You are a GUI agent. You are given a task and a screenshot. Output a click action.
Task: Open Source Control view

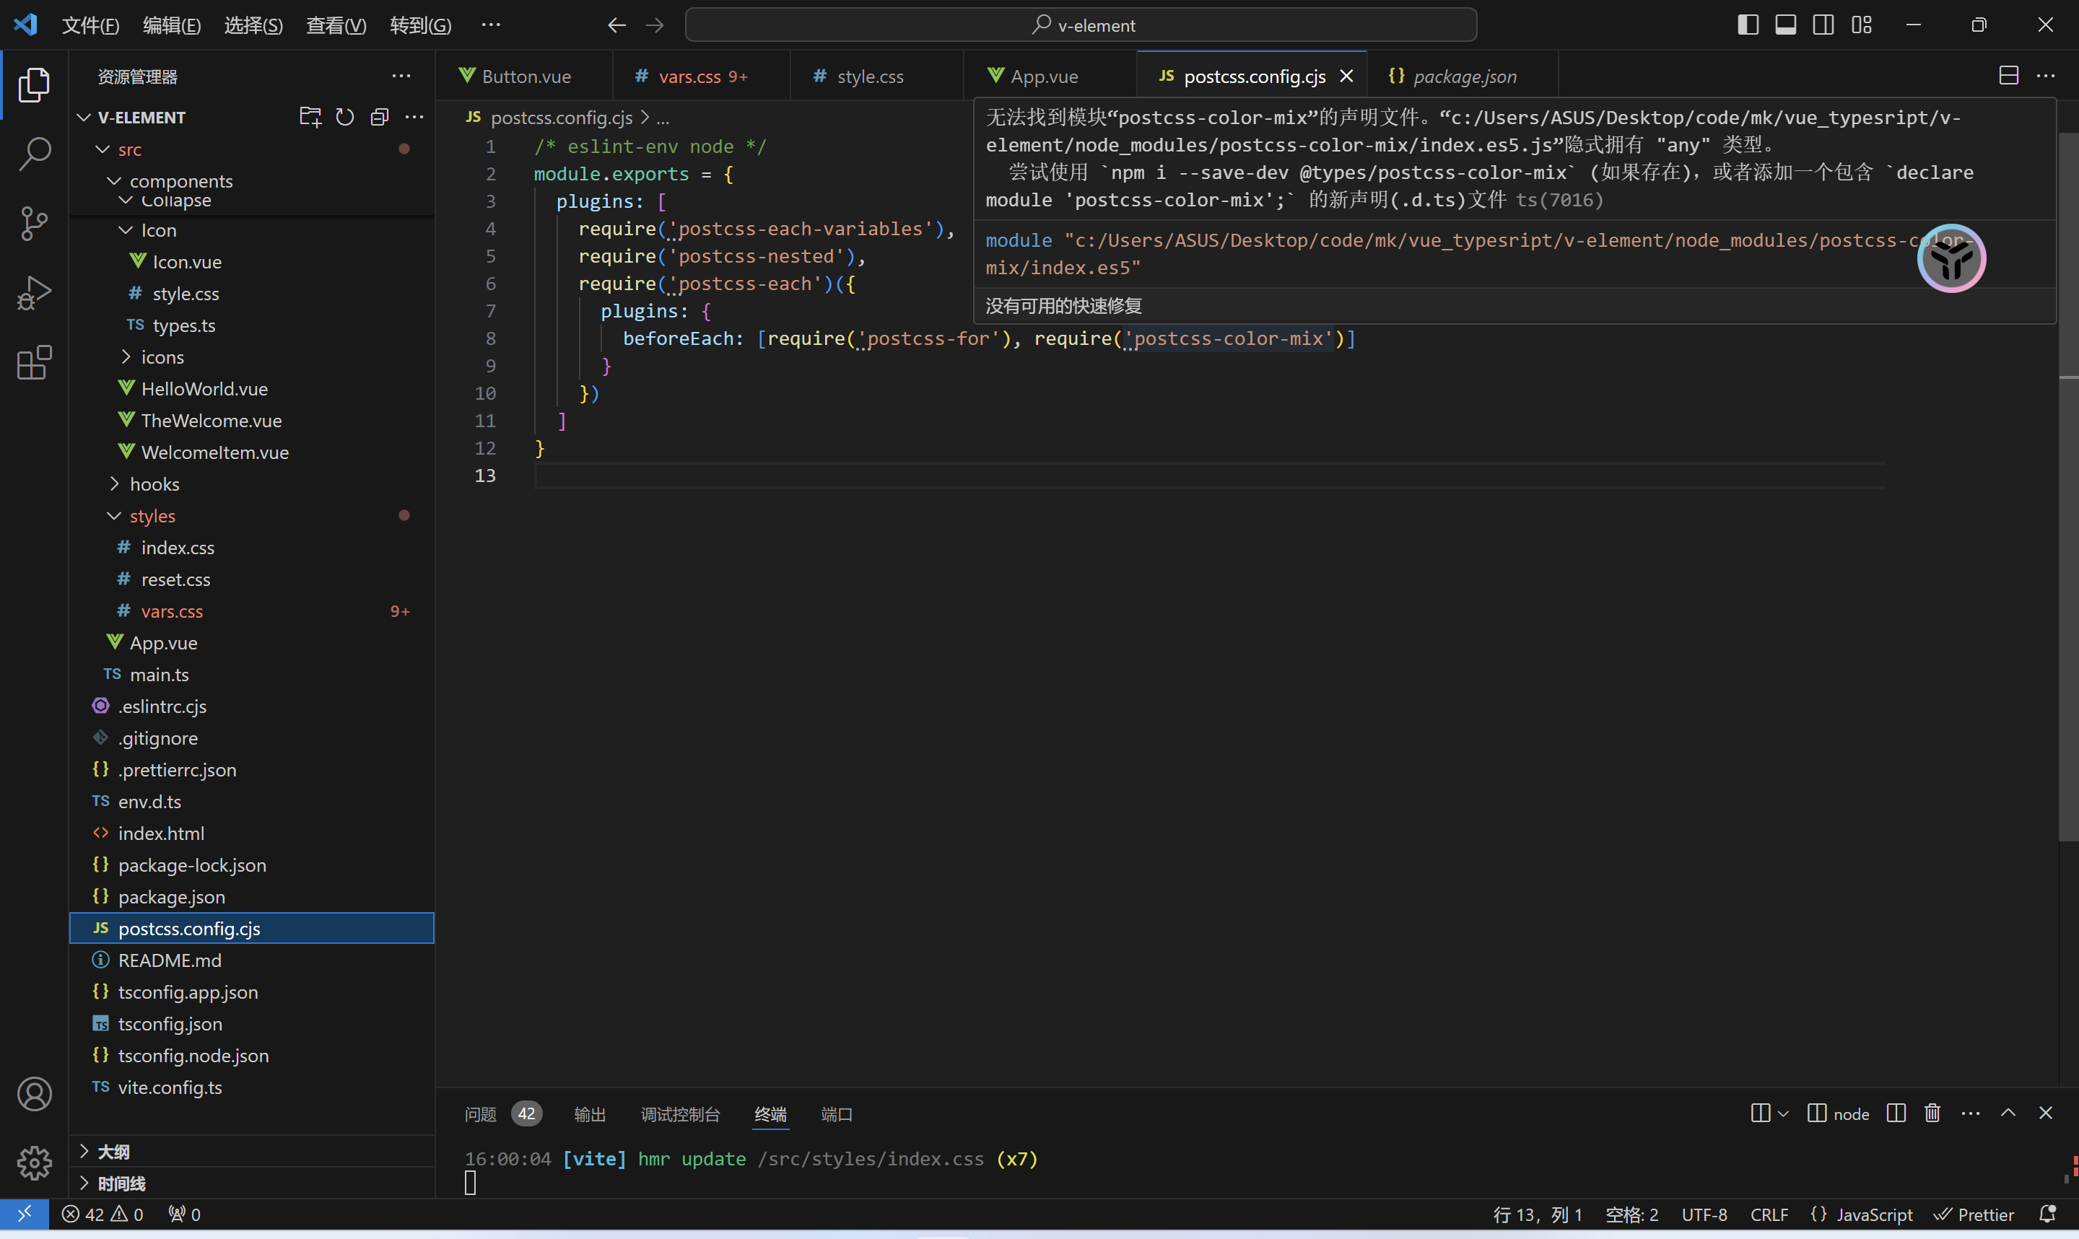pos(34,223)
